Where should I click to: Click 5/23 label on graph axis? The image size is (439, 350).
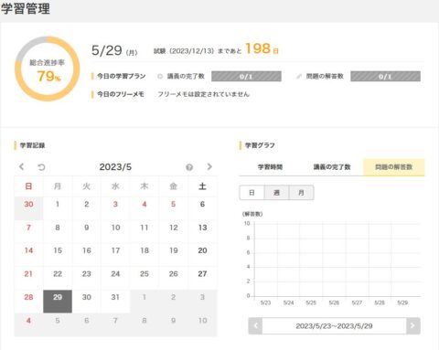point(265,302)
